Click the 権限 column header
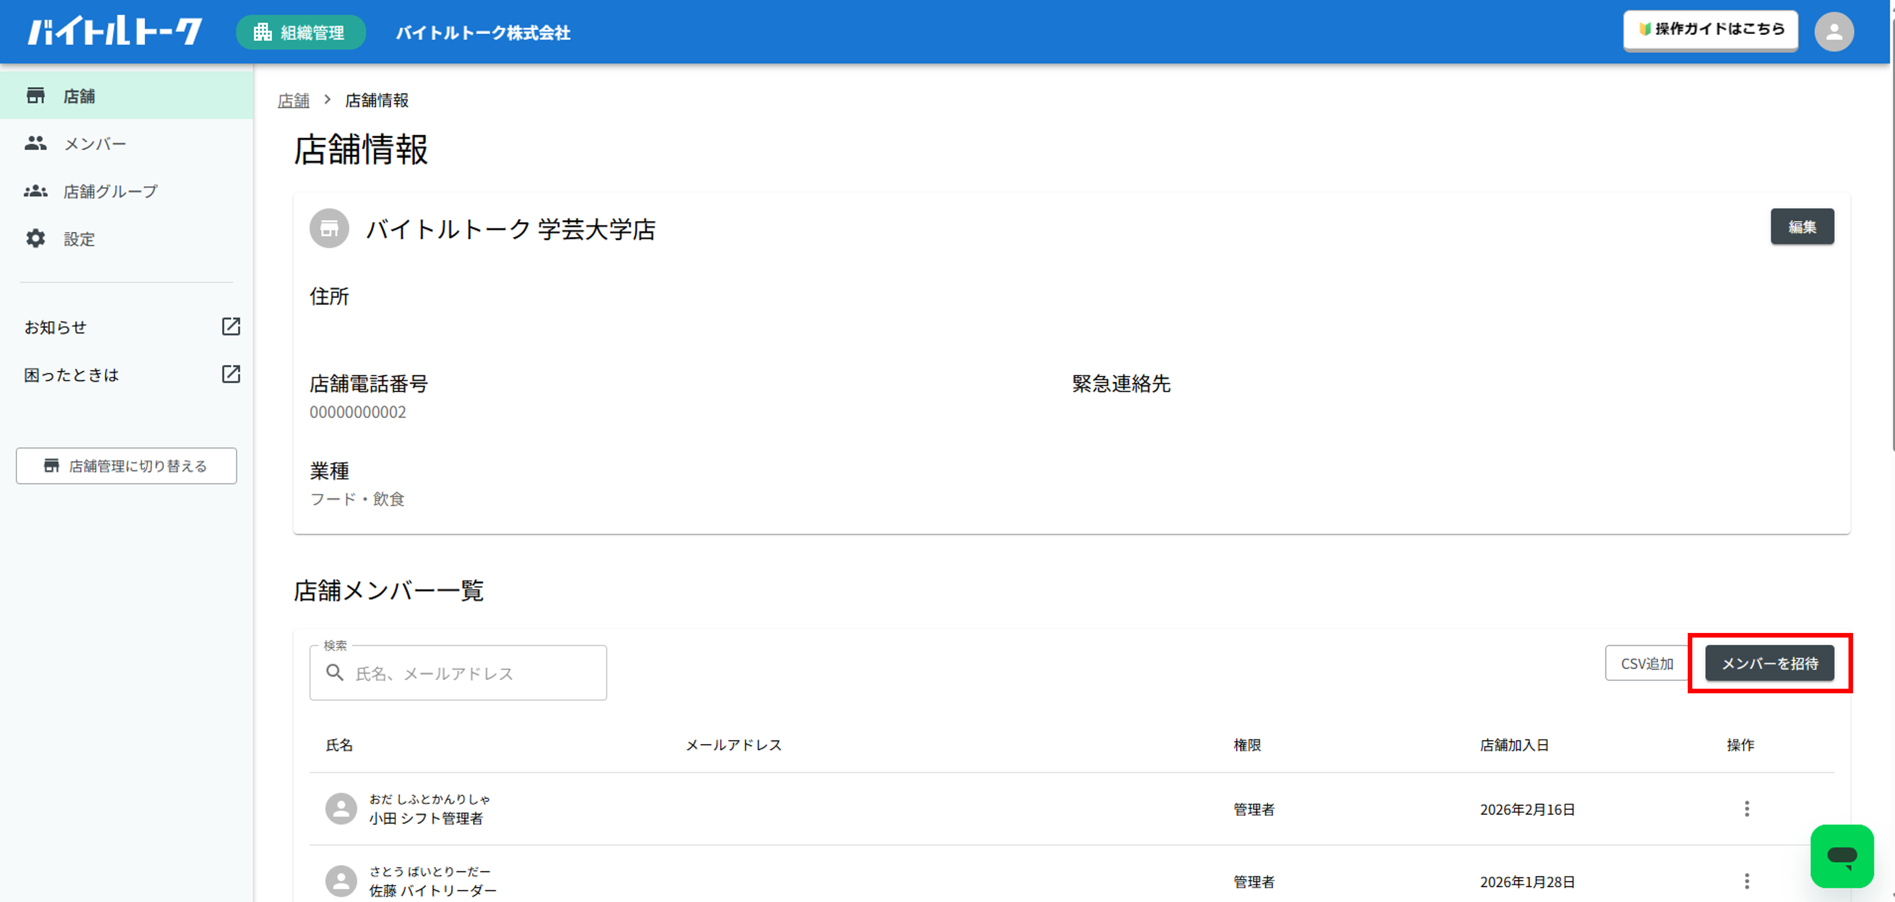The image size is (1895, 902). point(1247,745)
